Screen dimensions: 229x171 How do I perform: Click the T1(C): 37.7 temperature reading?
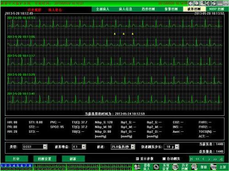[x=80, y=122]
